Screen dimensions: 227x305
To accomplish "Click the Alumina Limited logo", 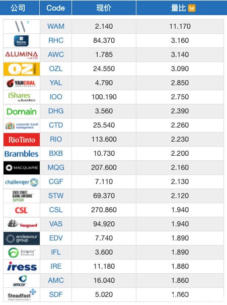I will click(22, 55).
